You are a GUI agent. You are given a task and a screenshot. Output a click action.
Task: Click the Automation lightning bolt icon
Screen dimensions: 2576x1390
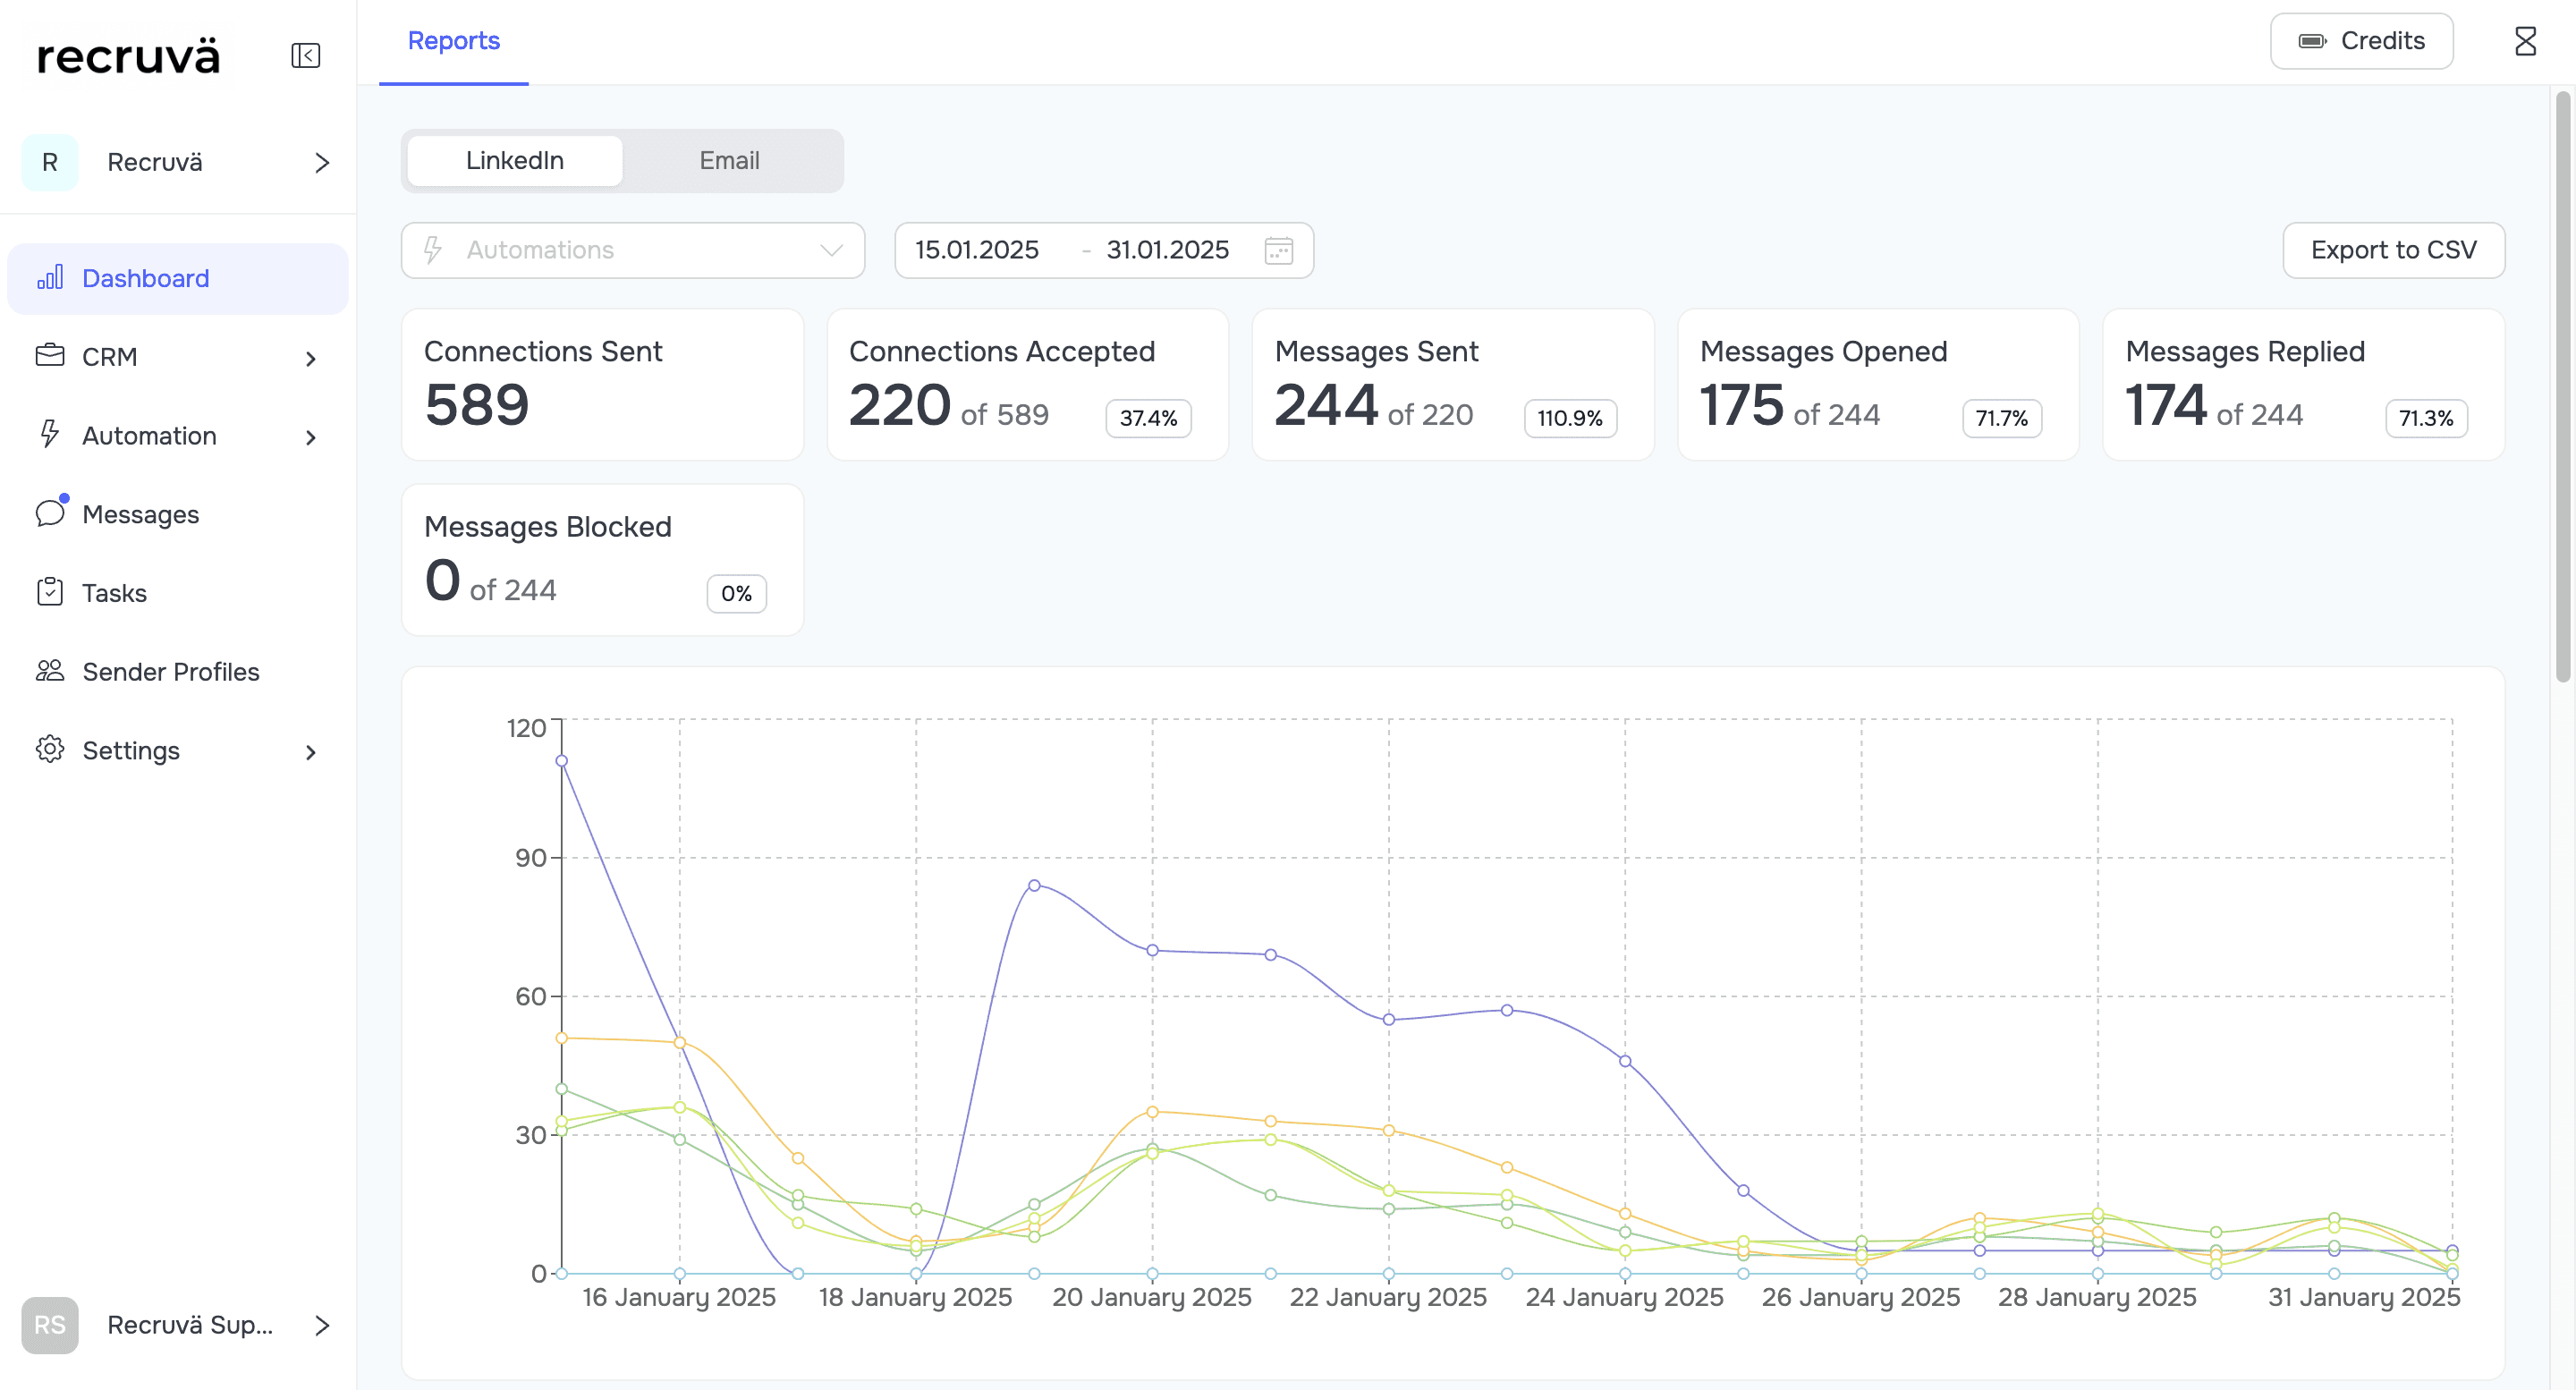[x=50, y=435]
